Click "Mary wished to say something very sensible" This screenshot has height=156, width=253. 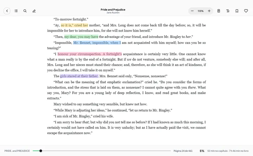[86, 104]
